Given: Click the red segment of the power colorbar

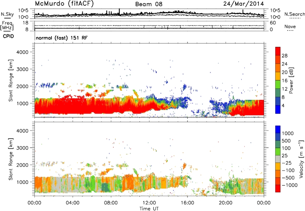Looking at the screenshot, I should [278, 51].
